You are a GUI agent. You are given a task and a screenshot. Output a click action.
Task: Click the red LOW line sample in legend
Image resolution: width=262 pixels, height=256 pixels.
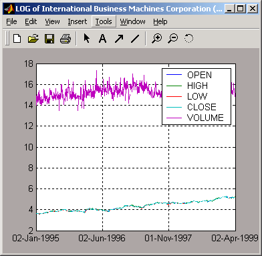174,96
